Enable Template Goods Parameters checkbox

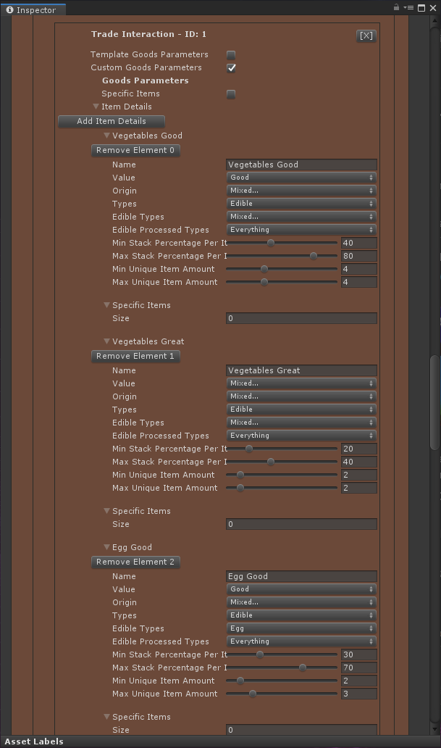click(231, 55)
